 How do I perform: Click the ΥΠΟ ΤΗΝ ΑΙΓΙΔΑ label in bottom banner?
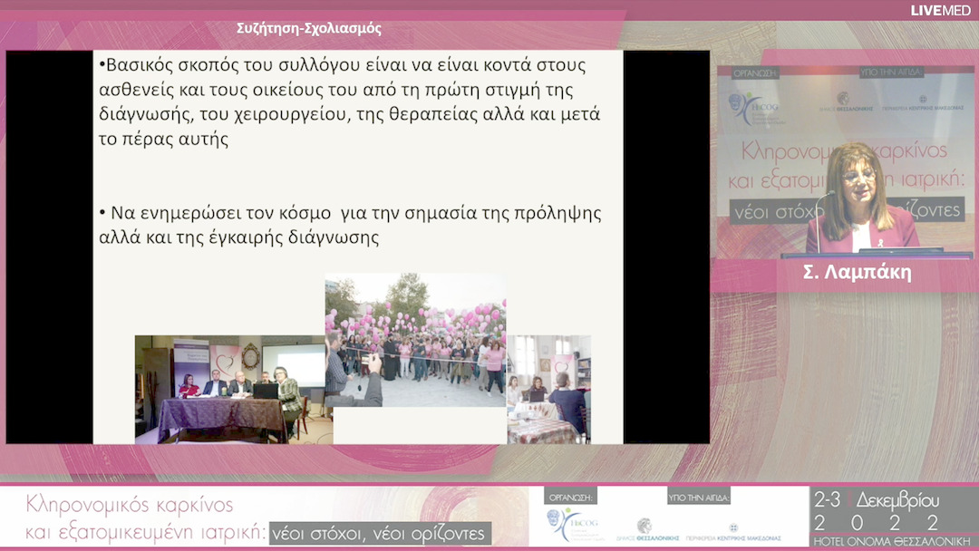coord(699,498)
